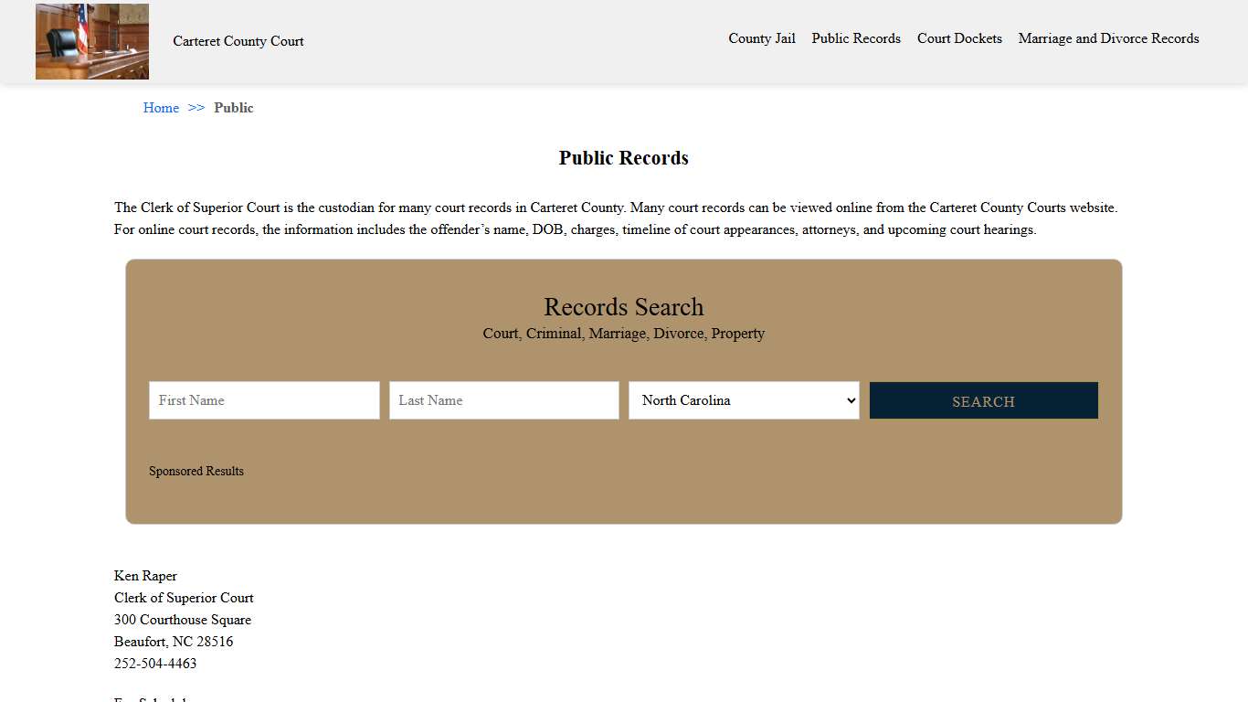1248x702 pixels.
Task: Click the Sponsored Results label
Action: pos(196,471)
